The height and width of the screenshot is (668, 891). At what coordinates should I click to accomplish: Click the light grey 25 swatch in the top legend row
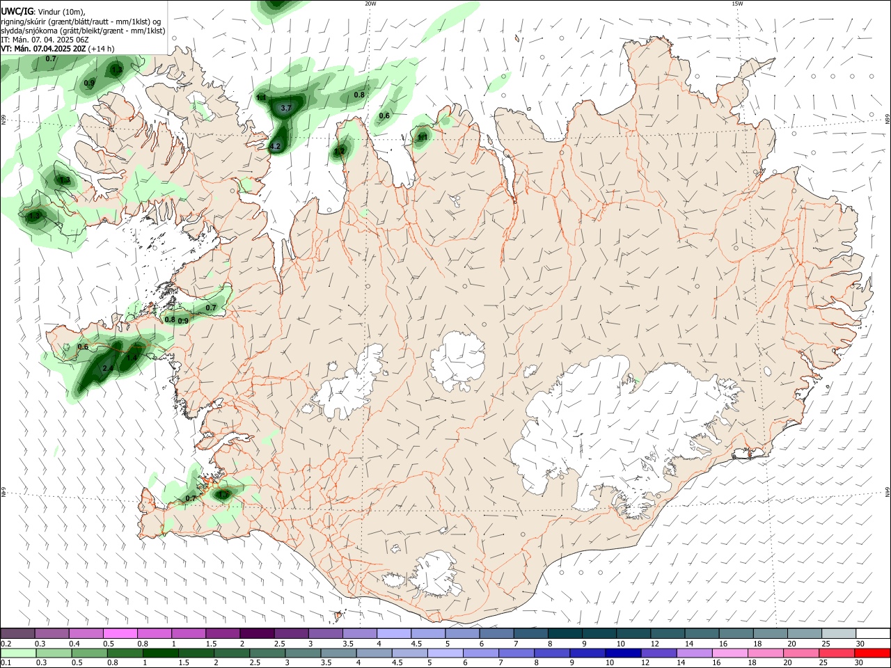tap(838, 633)
